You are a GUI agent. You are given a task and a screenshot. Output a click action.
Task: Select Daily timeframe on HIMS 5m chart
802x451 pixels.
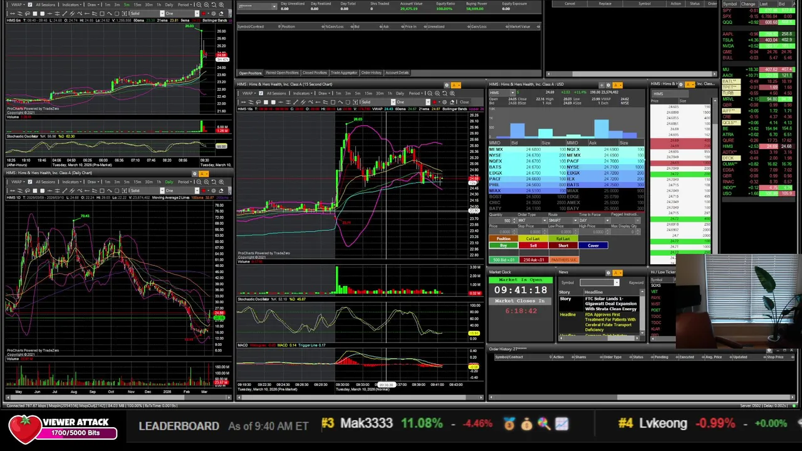click(x=169, y=5)
